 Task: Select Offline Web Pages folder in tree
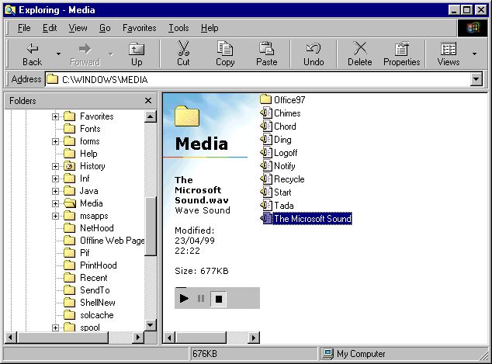tap(104, 241)
